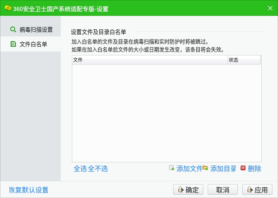The image size is (278, 198).
Task: Click the document icon beside 文件白名单
Action: 13,44
